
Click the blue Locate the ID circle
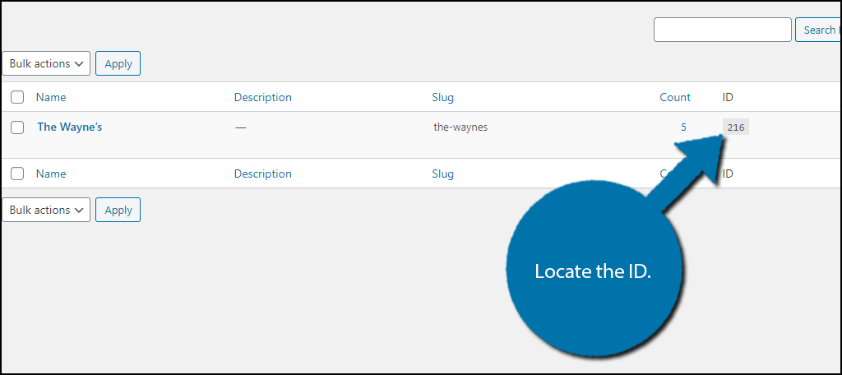(593, 271)
